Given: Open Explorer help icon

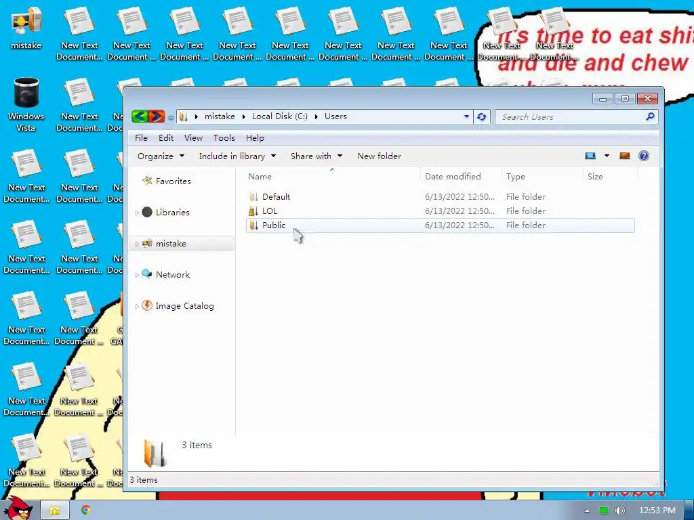Looking at the screenshot, I should [644, 156].
